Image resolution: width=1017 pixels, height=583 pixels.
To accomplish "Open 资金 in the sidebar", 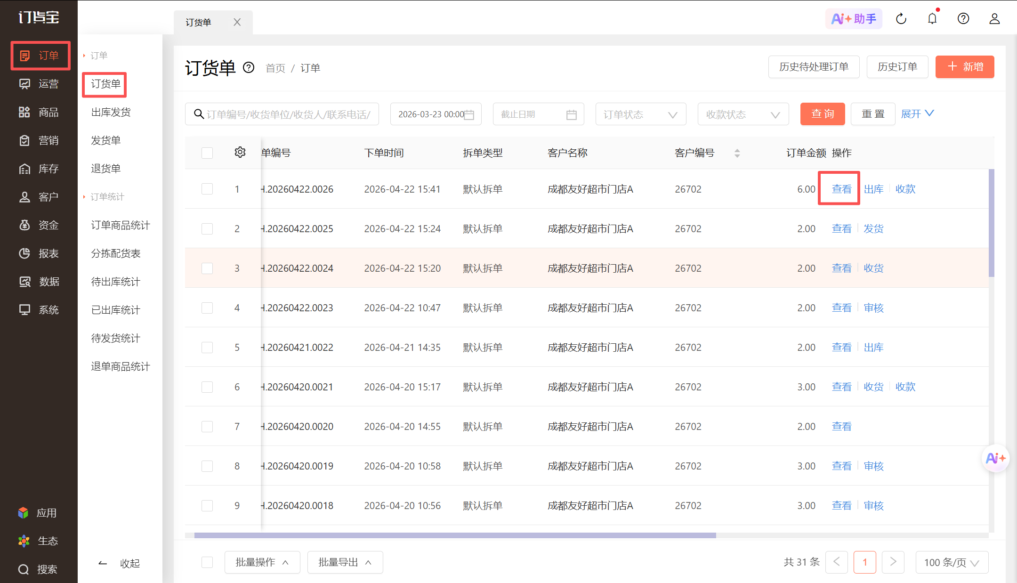I will pyautogui.click(x=39, y=225).
